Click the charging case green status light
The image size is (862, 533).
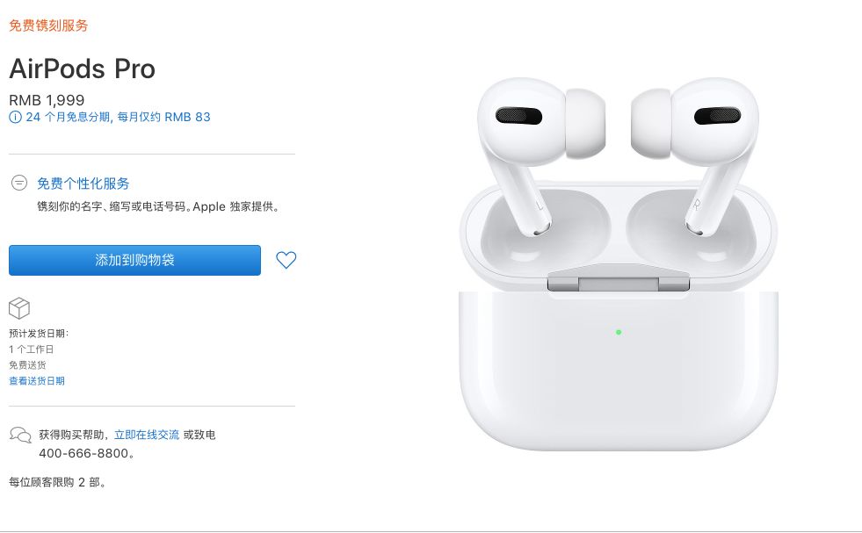pos(619,332)
